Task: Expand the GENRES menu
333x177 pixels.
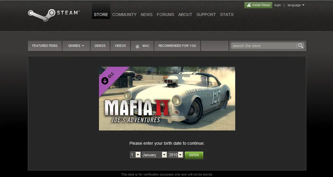Action: 76,46
